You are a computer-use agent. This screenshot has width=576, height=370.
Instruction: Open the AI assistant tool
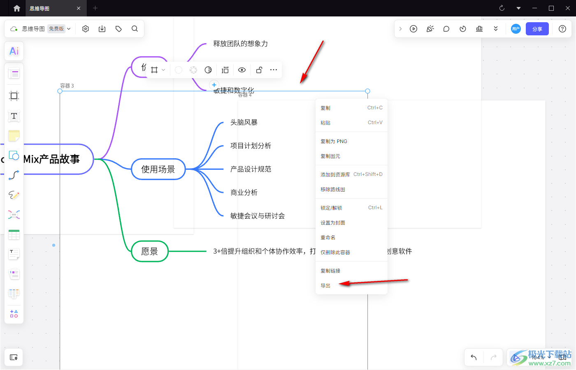pyautogui.click(x=14, y=51)
